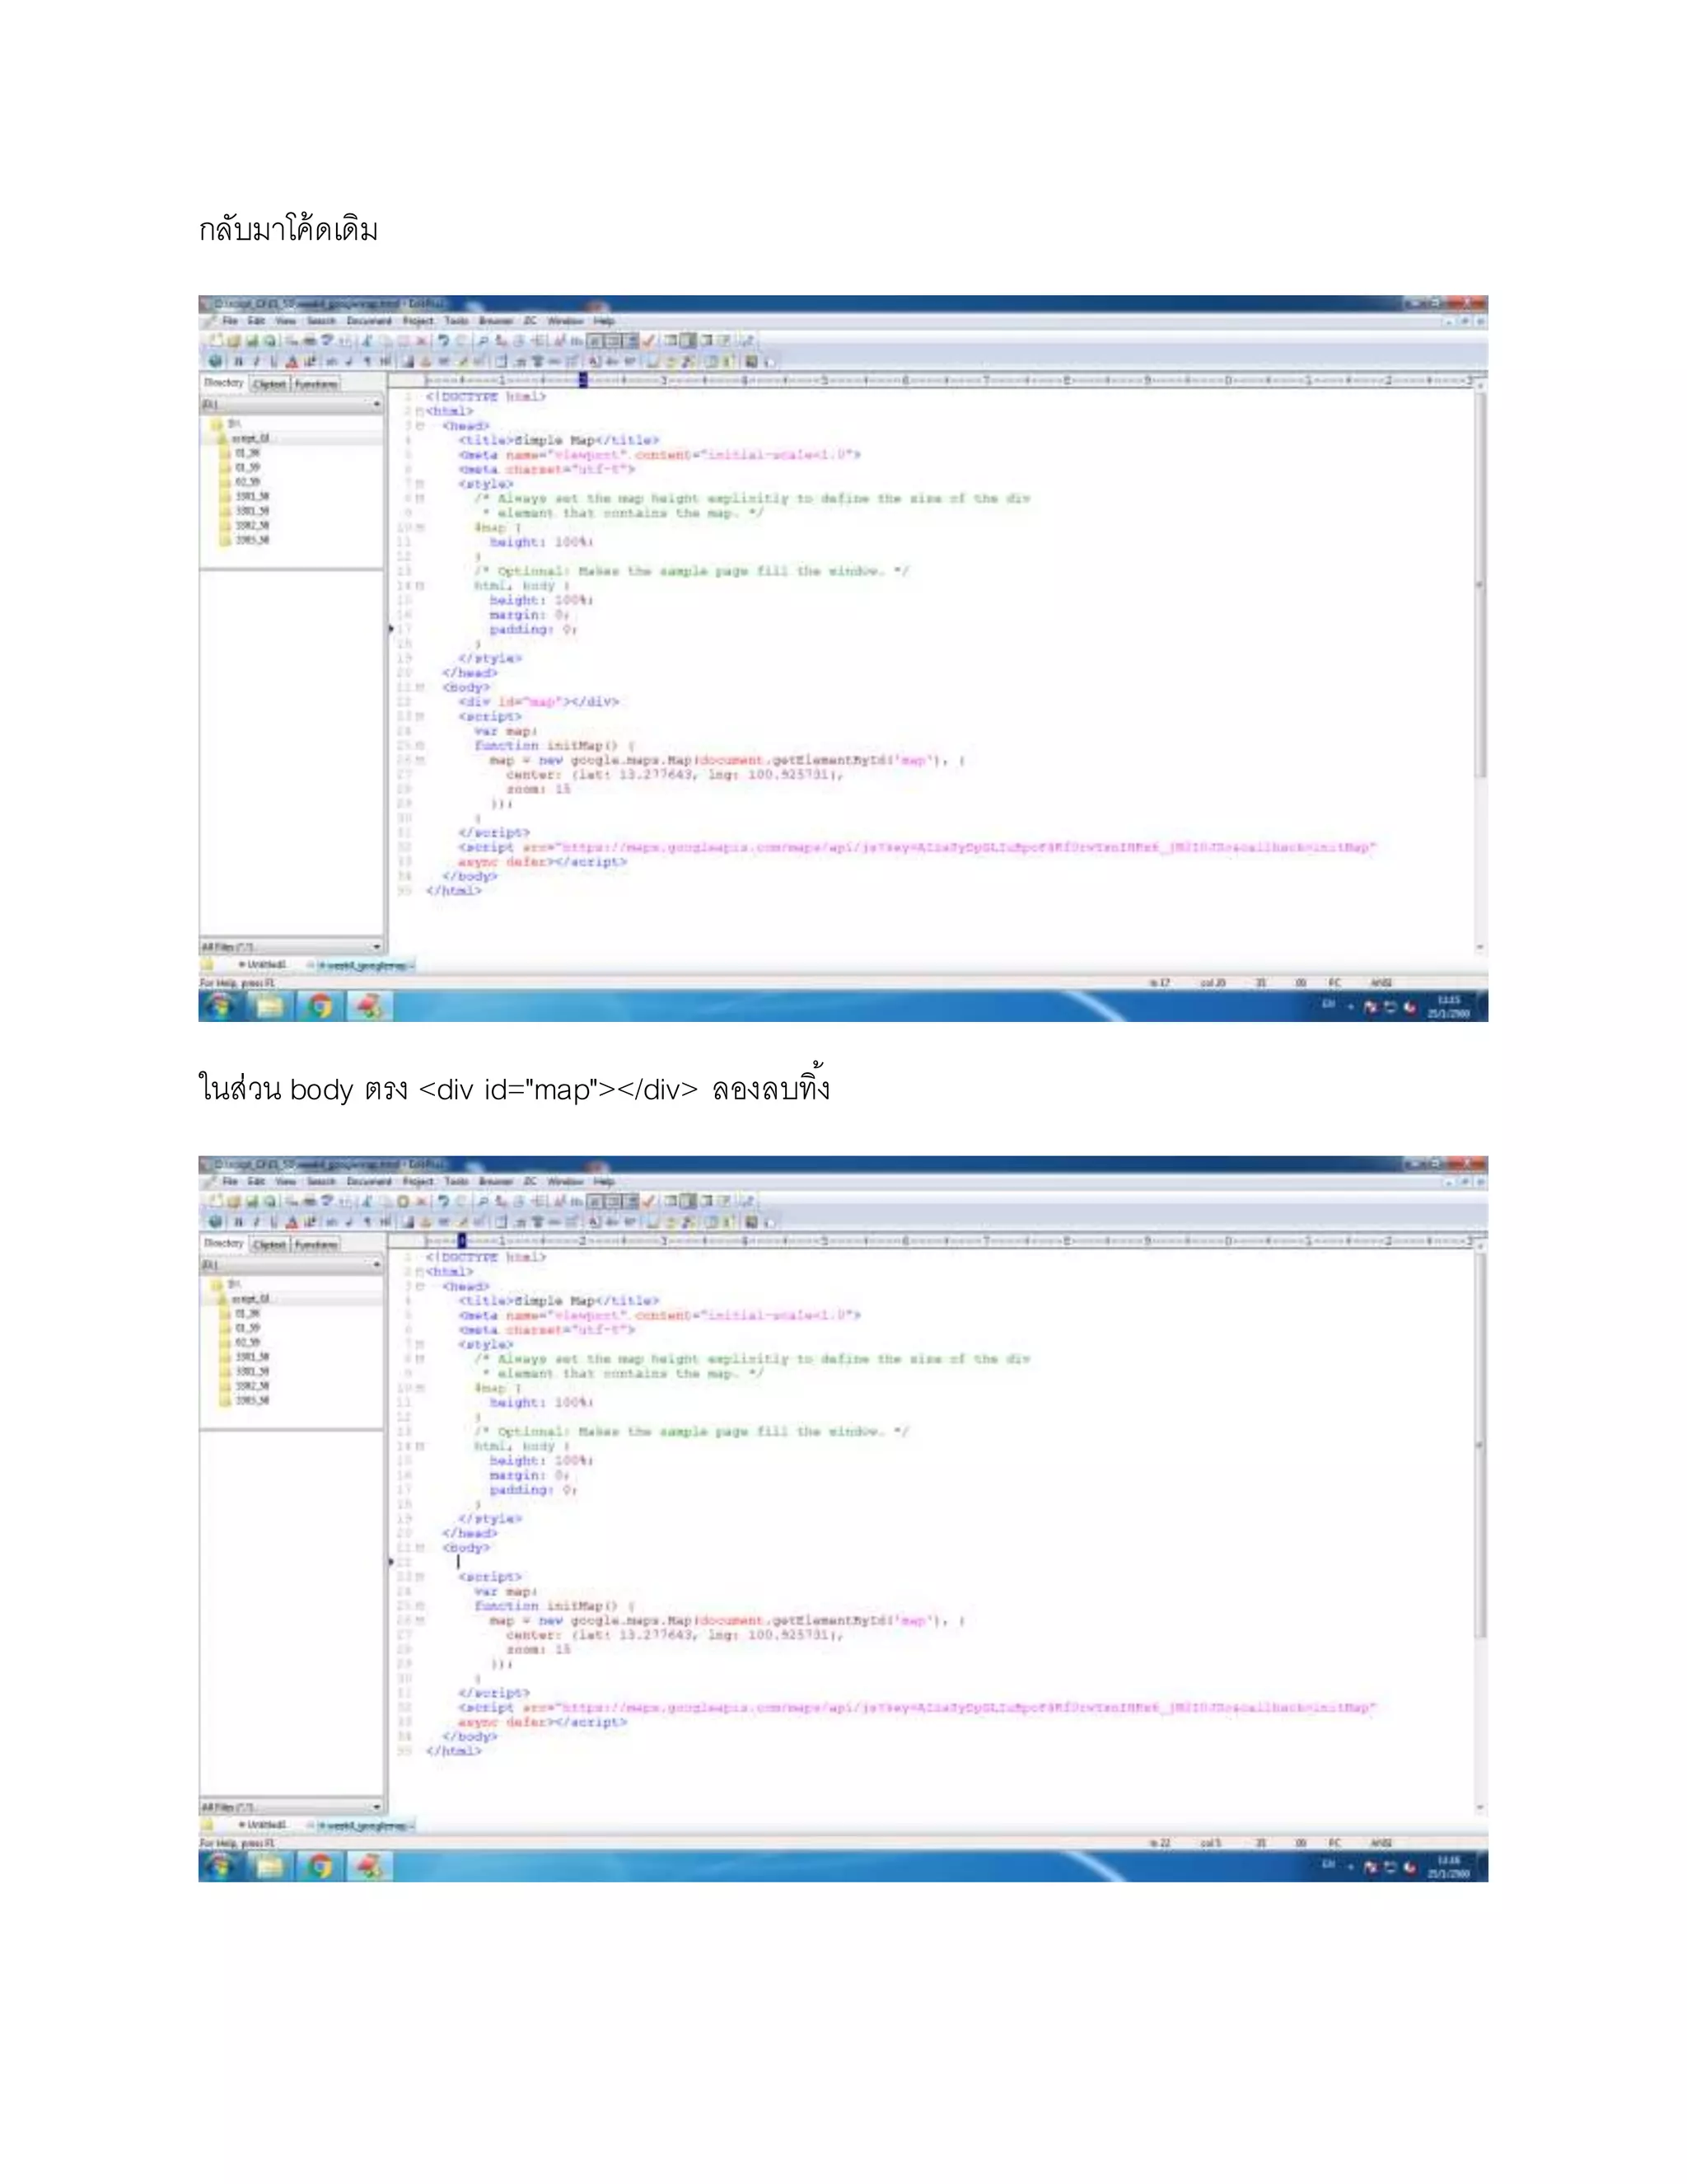The image size is (1687, 2184).
Task: Click red font color A icon in first EditPlus screenshot
Action: pos(292,361)
